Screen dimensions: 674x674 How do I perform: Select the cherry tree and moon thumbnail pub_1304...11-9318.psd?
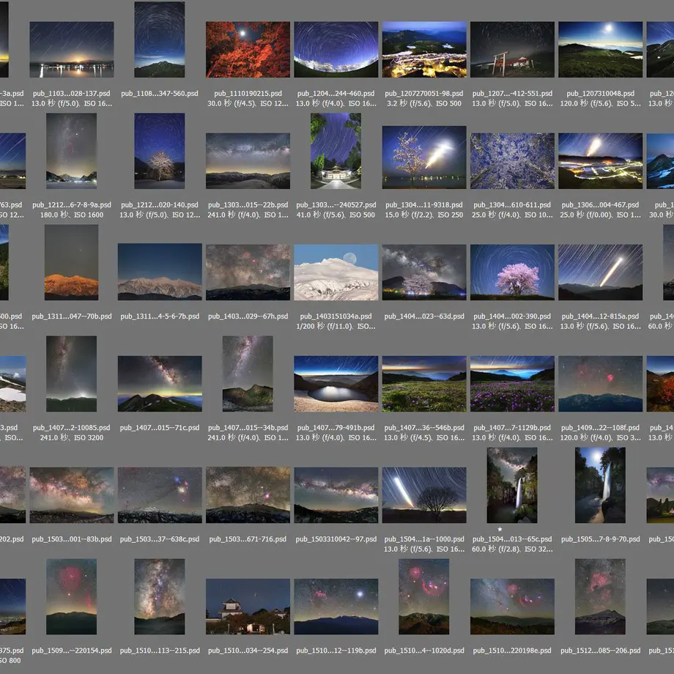pyautogui.click(x=424, y=158)
